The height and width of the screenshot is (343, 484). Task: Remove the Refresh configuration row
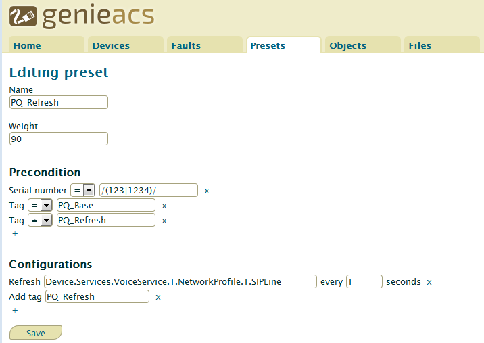point(429,282)
